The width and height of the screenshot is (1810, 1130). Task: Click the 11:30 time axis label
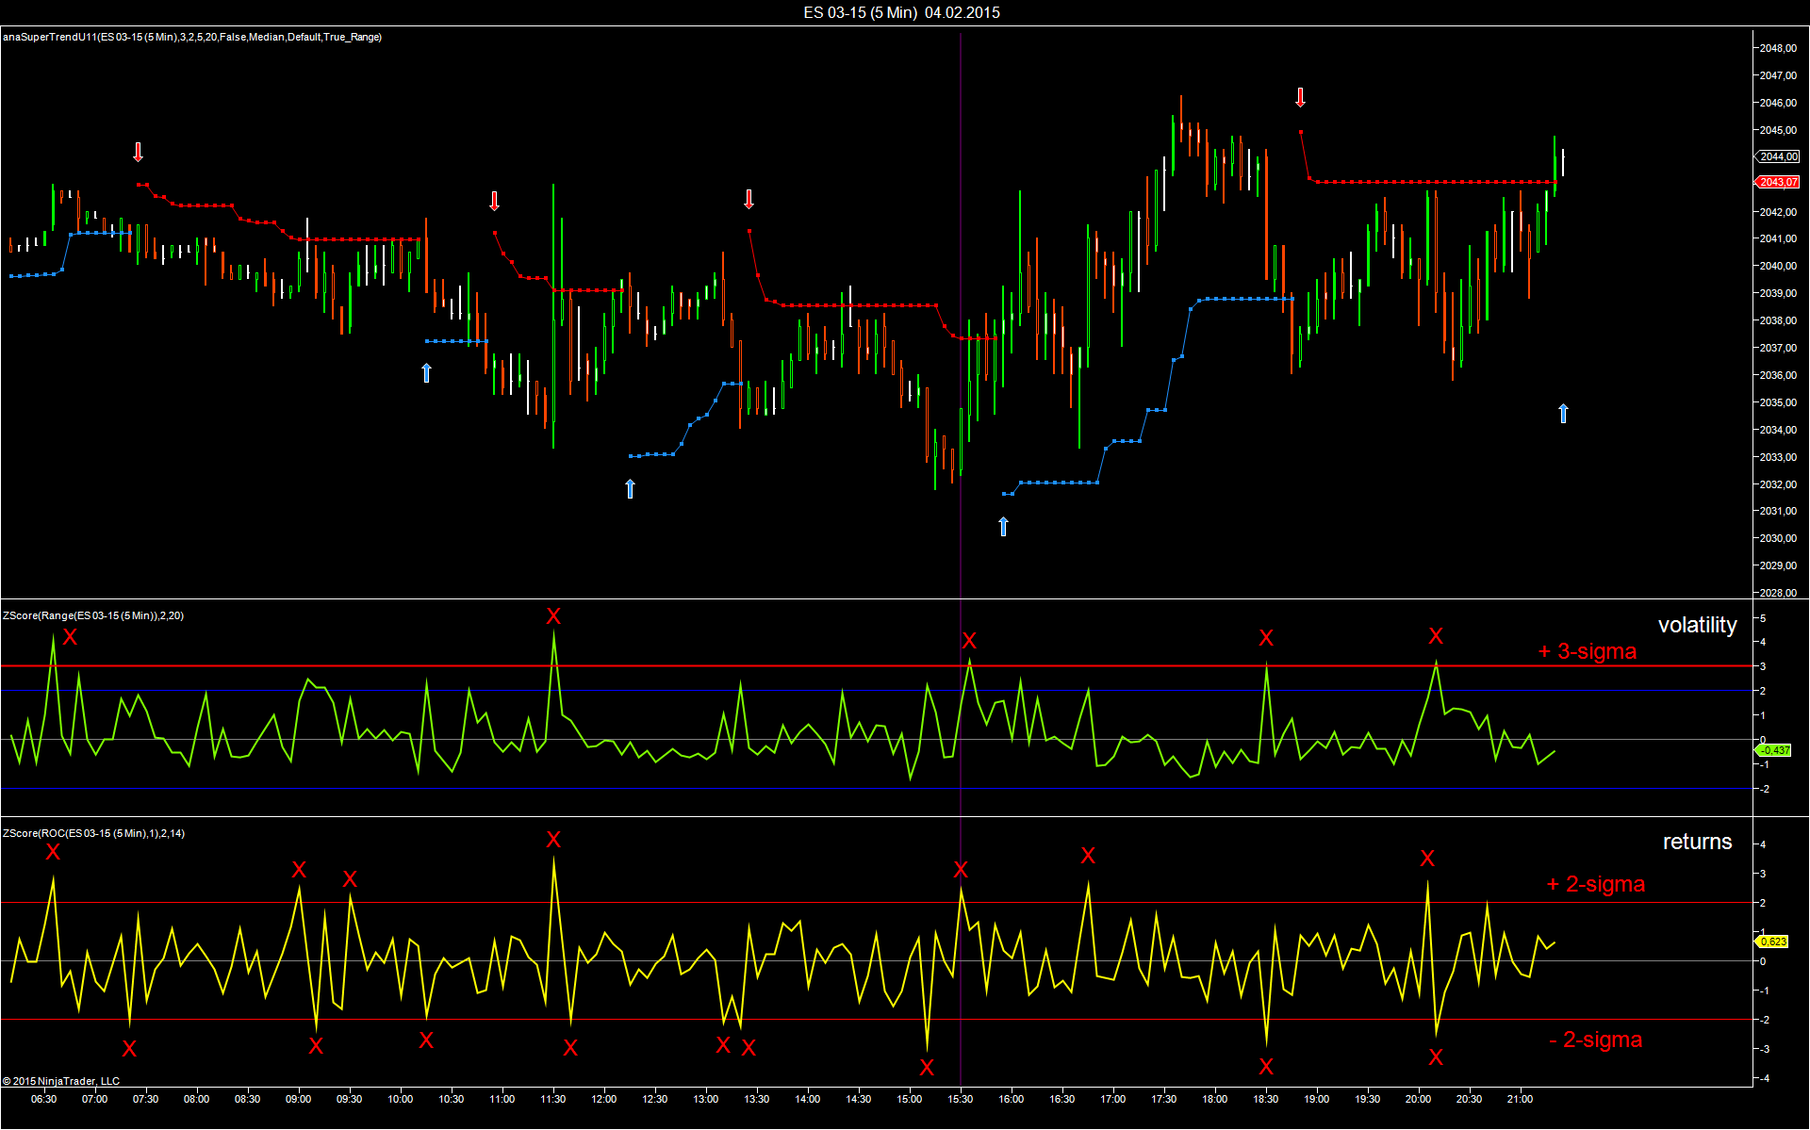pyautogui.click(x=553, y=1099)
